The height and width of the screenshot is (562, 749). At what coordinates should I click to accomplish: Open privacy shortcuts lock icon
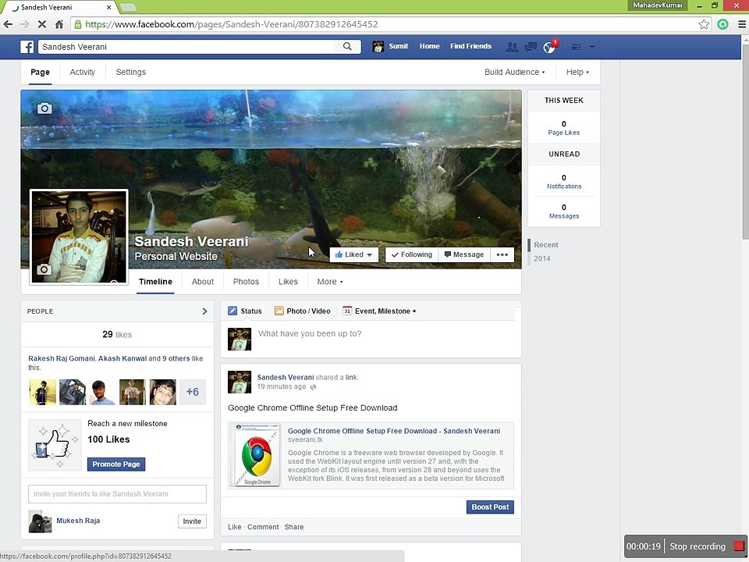pyautogui.click(x=576, y=46)
